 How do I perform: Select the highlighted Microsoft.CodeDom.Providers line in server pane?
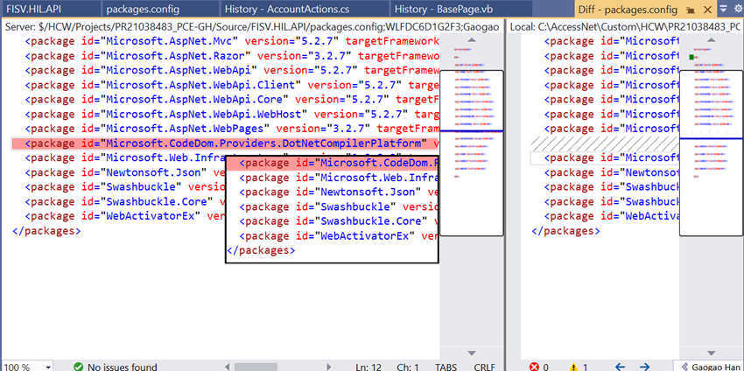(225, 143)
